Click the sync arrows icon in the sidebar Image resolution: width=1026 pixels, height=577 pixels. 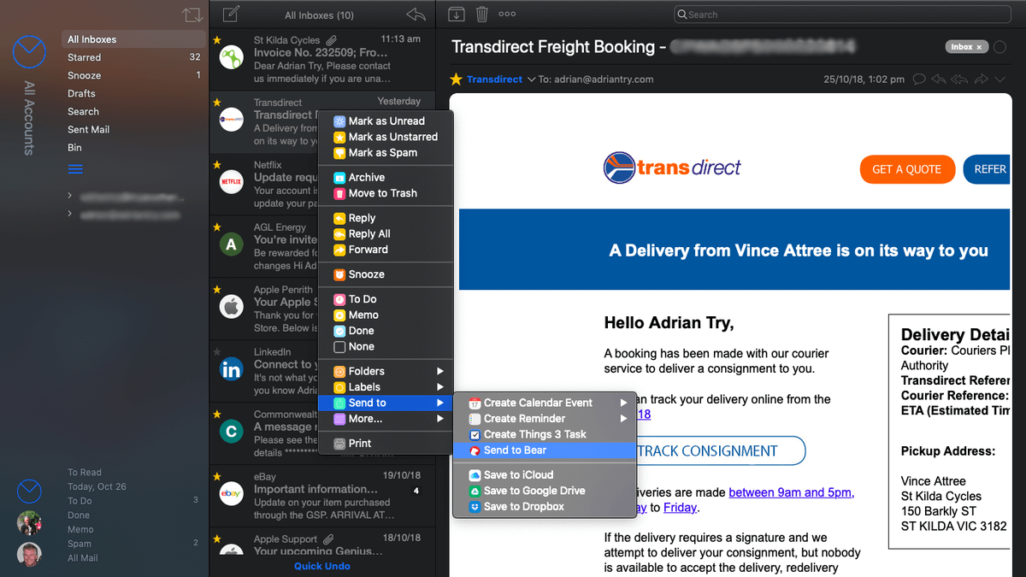pyautogui.click(x=192, y=15)
